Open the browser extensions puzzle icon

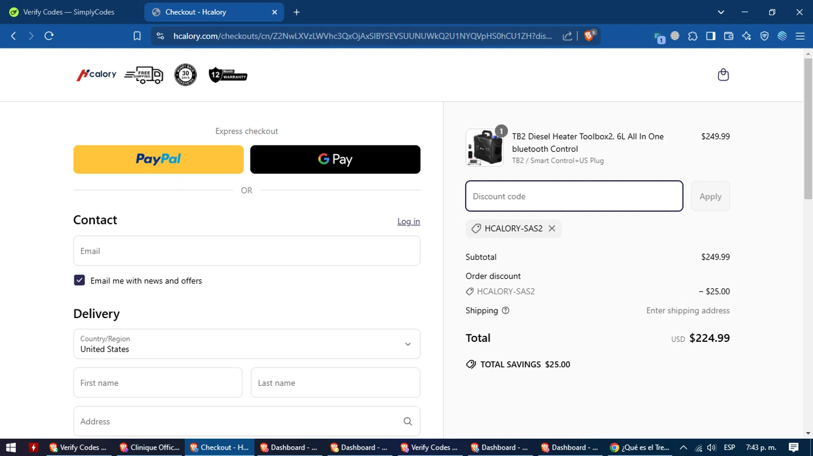[693, 36]
